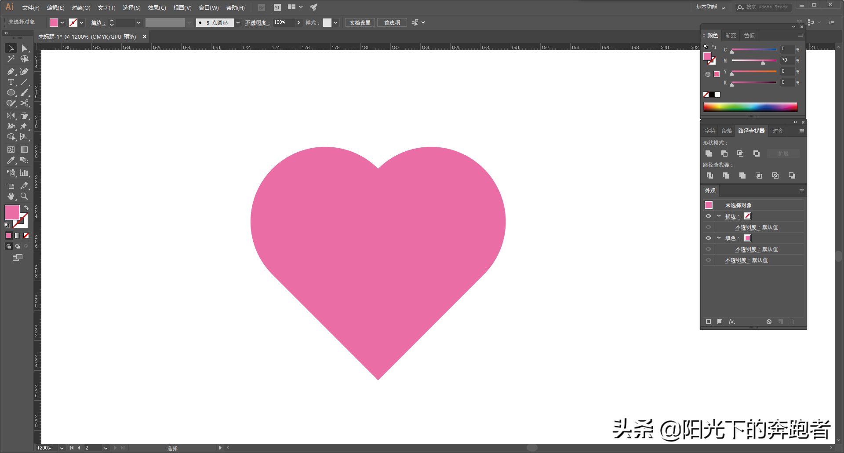844x453 pixels.
Task: Select the Paintbrush tool
Action: tap(25, 93)
